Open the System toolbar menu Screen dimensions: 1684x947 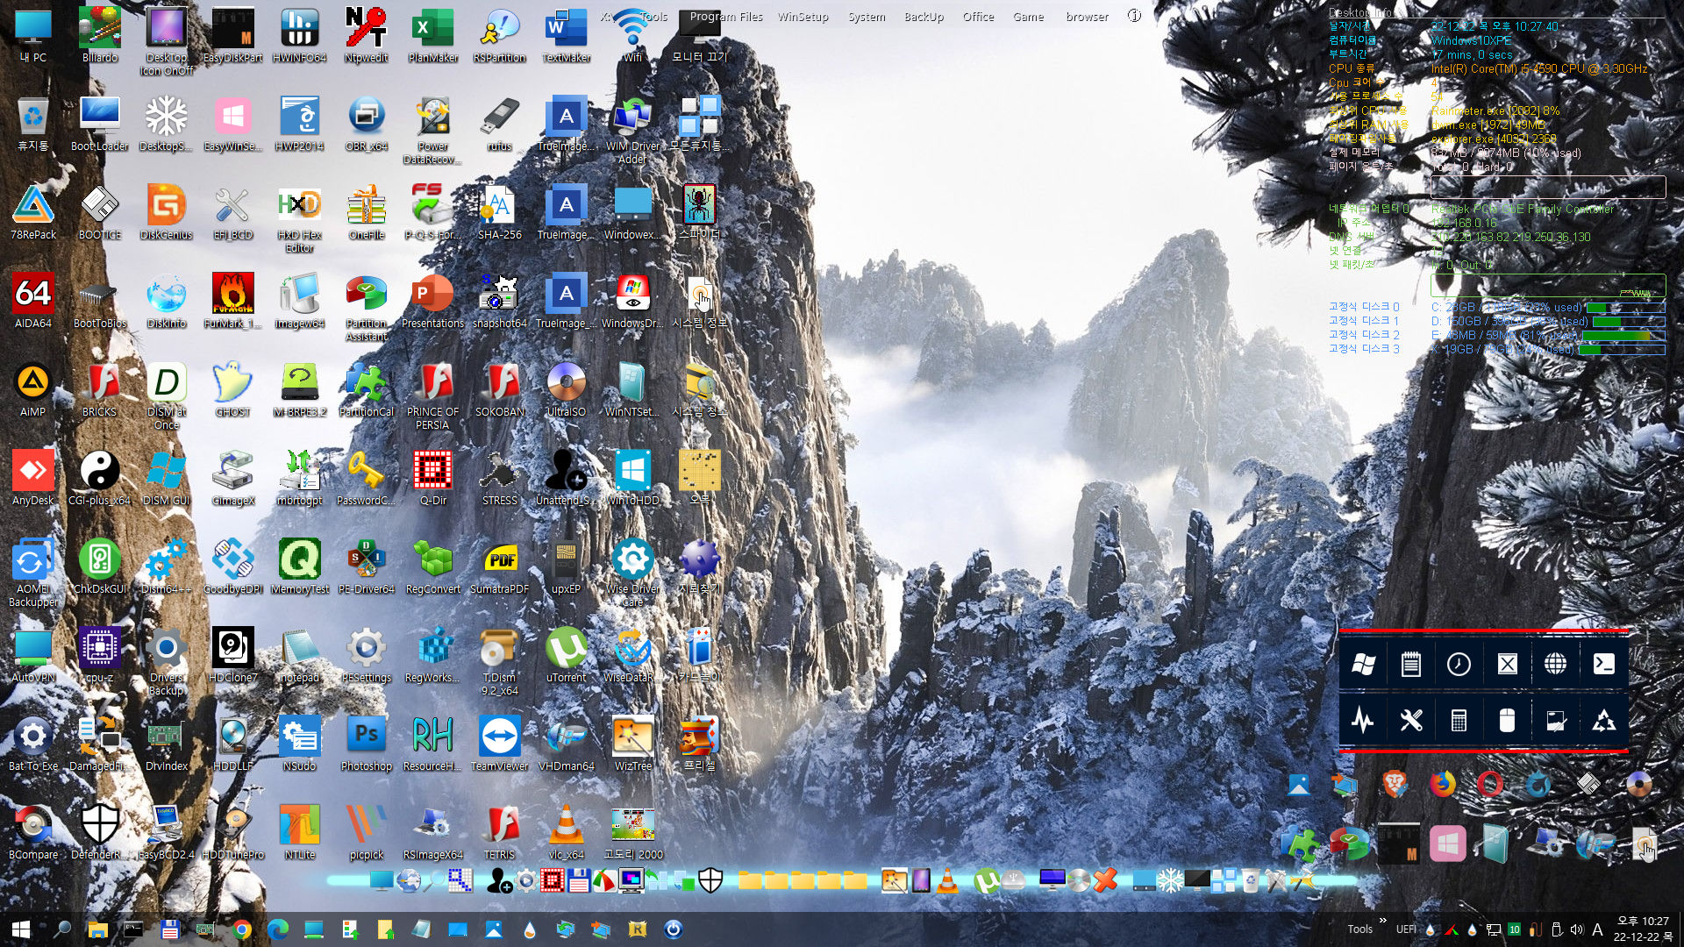[867, 17]
